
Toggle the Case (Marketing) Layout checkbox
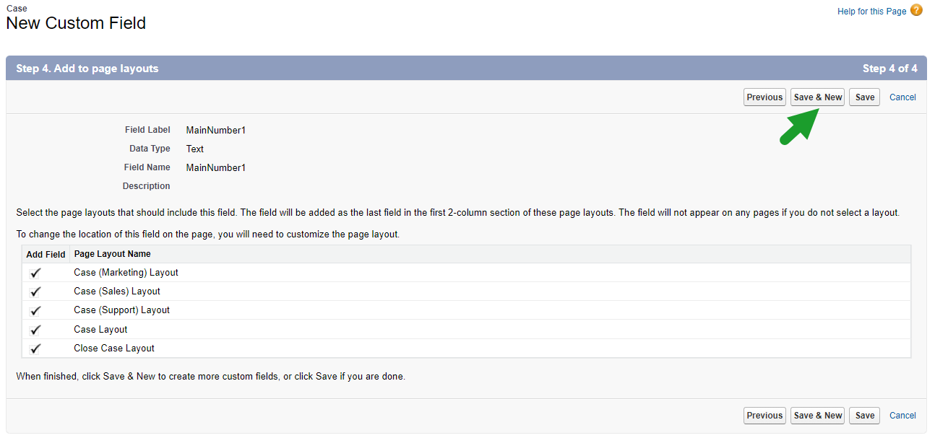[x=36, y=273]
